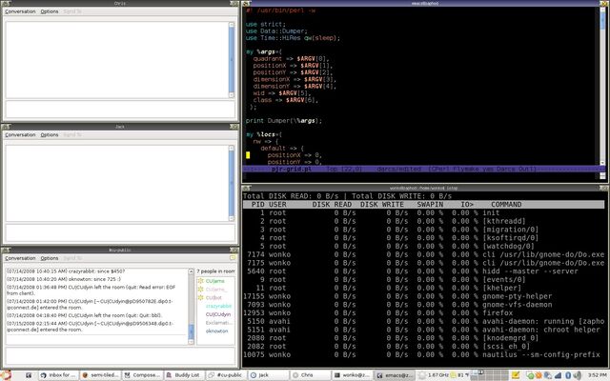The height and width of the screenshot is (381, 610).
Task: Click scroll-up arrow in #cu-public chat history
Action: [x=191, y=271]
